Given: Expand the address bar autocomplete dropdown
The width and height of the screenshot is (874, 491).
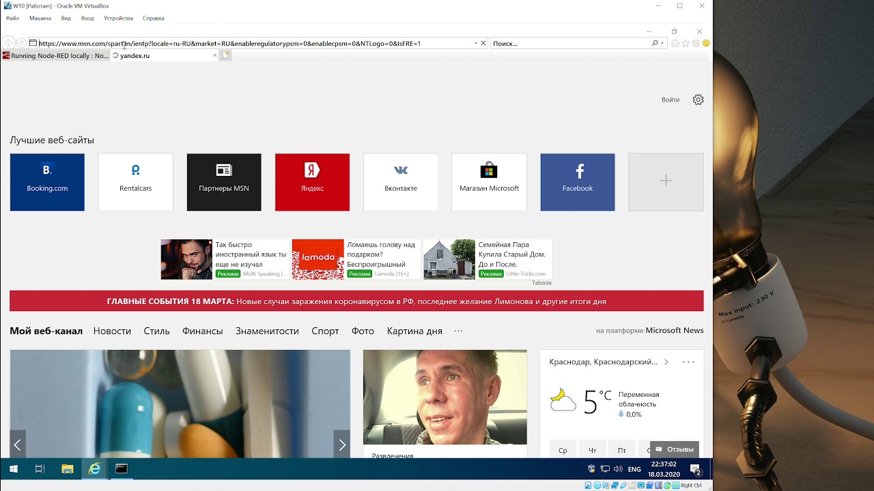Looking at the screenshot, I should click(x=476, y=43).
